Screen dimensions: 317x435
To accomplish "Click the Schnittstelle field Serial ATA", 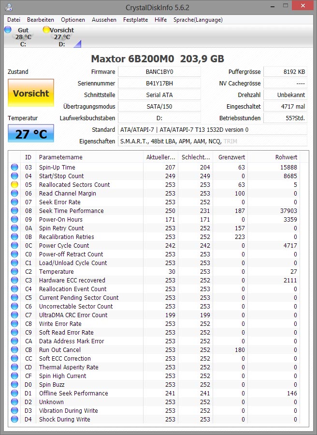I will point(159,95).
